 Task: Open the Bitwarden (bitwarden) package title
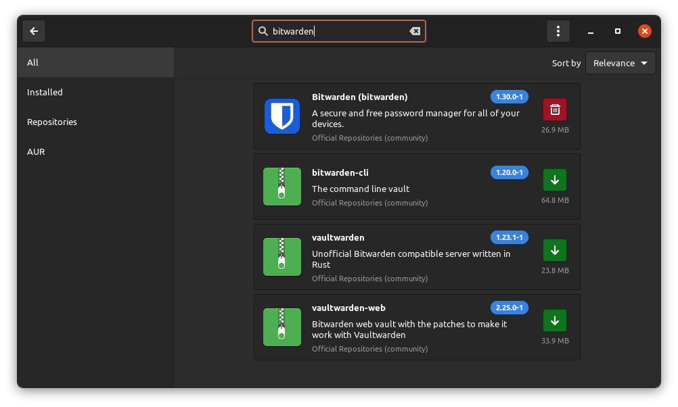tap(360, 97)
